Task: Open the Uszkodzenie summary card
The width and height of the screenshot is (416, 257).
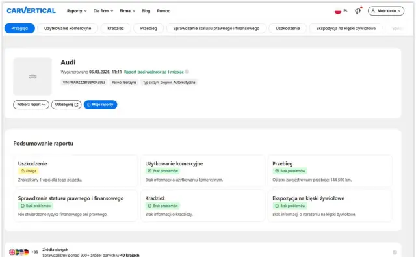Action: tap(76, 171)
